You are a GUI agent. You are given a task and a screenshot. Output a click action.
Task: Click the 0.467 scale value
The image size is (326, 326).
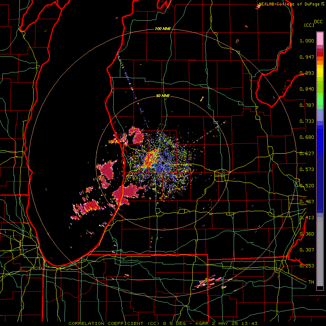tap(307, 202)
